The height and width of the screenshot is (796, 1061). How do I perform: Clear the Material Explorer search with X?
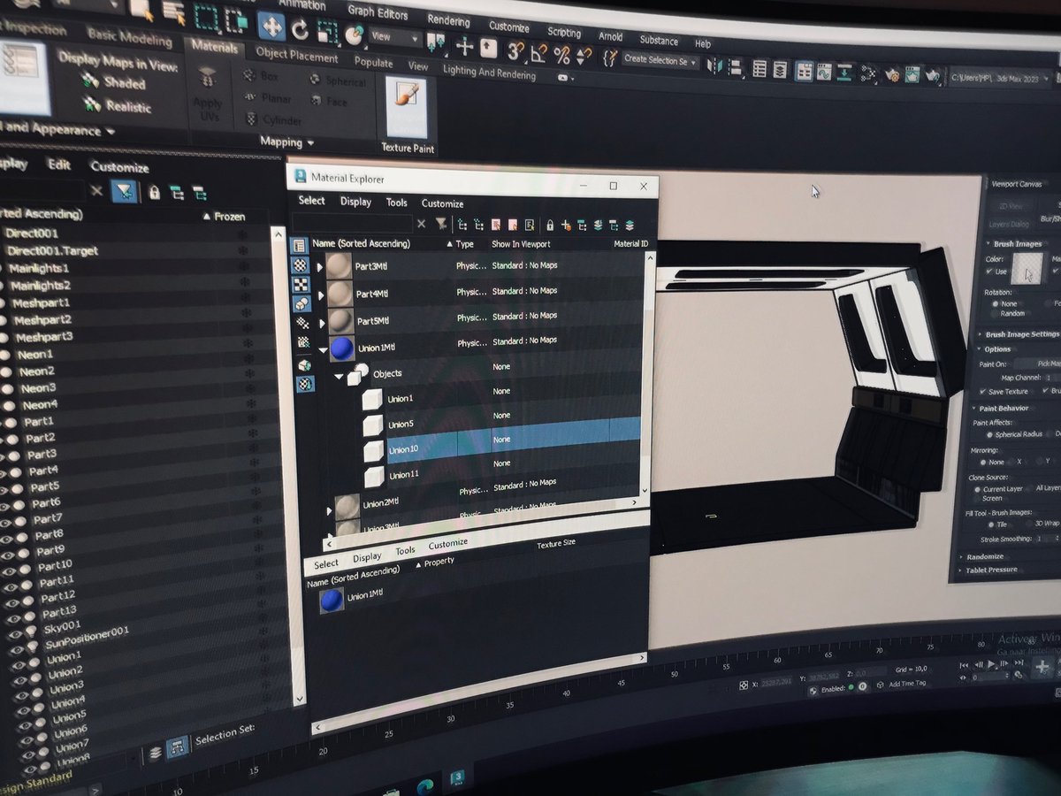(x=421, y=224)
